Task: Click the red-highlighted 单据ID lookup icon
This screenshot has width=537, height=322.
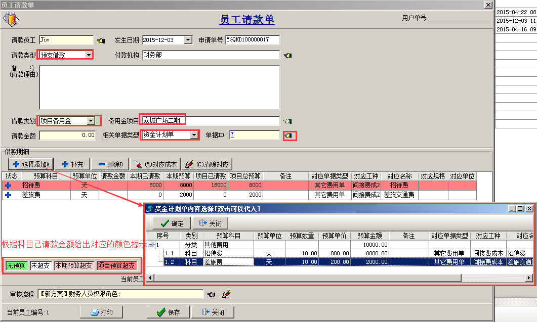Action: coord(288,135)
